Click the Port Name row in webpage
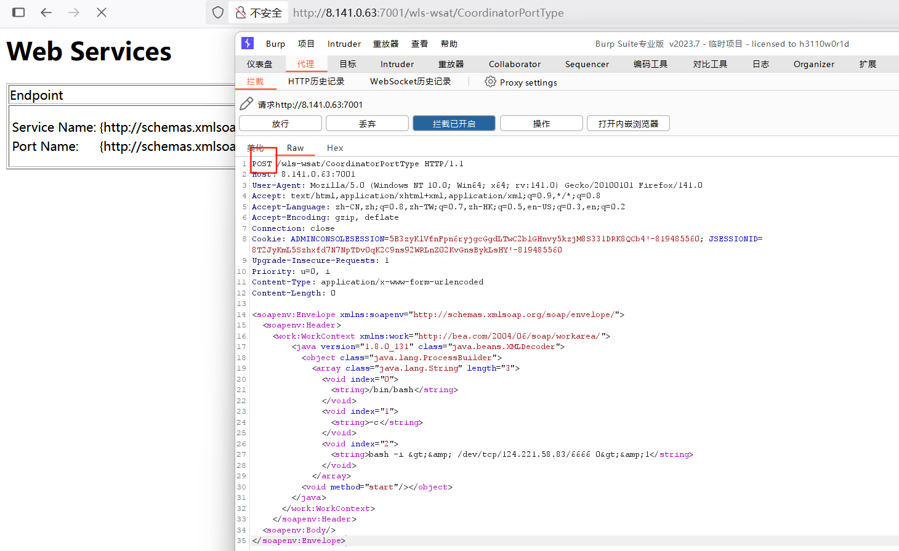 (x=124, y=147)
